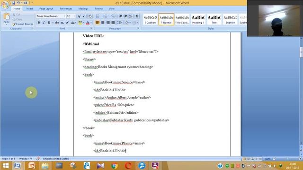The width and height of the screenshot is (303, 170).
Task: Apply the No Spacing style
Action: [182, 19]
